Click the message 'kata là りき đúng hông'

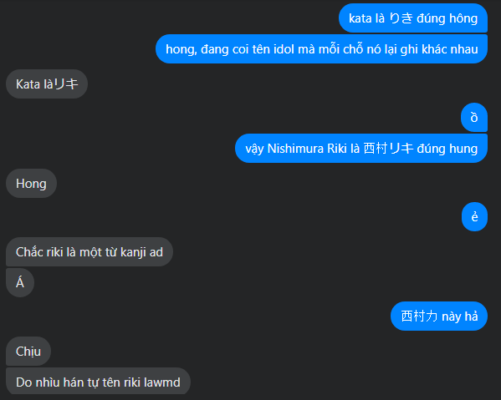tap(413, 18)
